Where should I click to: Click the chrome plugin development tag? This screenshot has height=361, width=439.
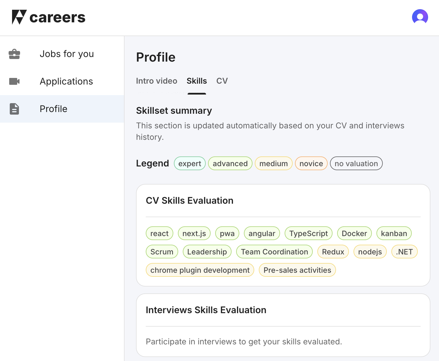tap(200, 270)
